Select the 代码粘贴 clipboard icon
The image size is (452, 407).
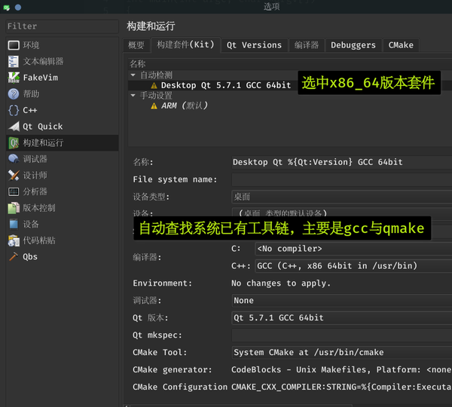pos(14,240)
